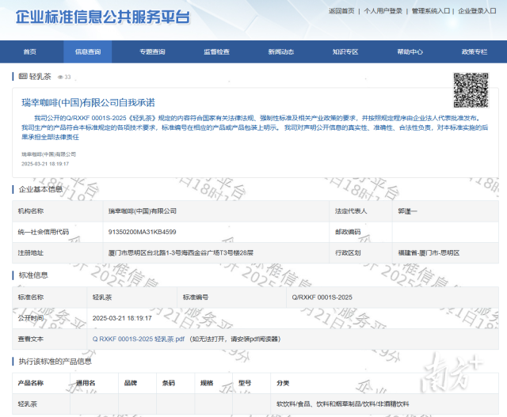Image resolution: width=507 pixels, height=417 pixels.
Task: Click the QR code image
Action: point(471,90)
